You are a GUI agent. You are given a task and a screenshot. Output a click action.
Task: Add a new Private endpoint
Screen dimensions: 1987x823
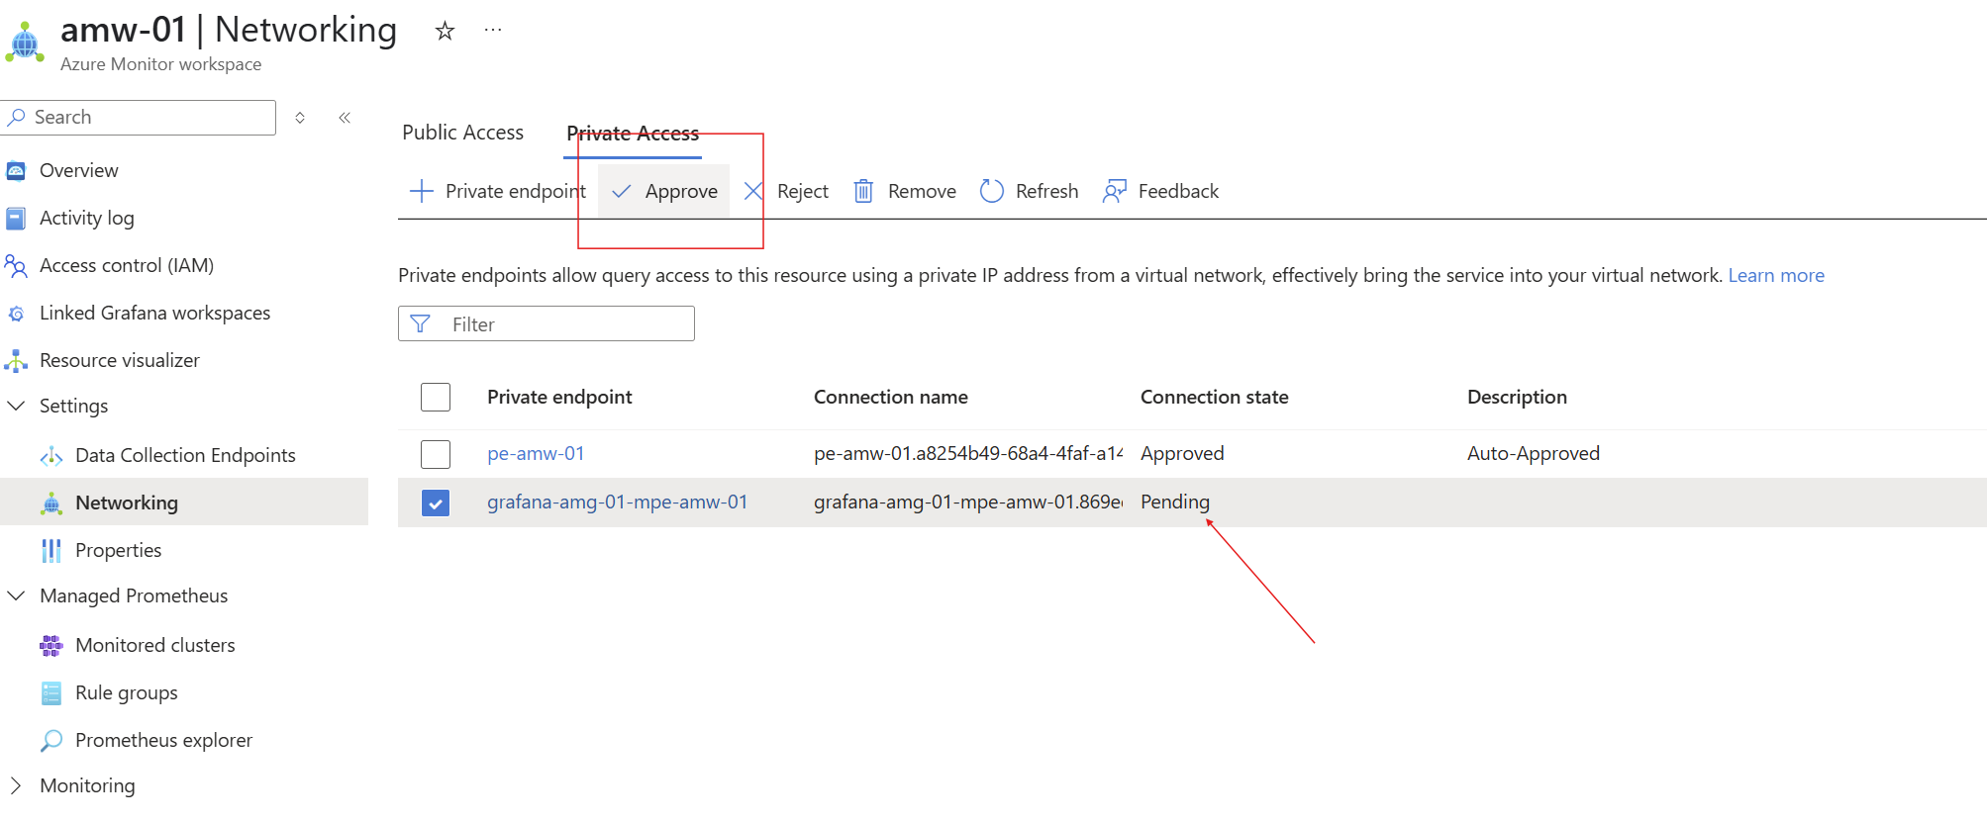tap(498, 191)
